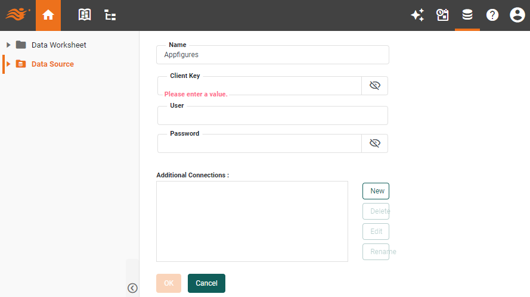Open the hierarchy tree view icon
Viewport: 530px width, 297px height.
coord(110,15)
